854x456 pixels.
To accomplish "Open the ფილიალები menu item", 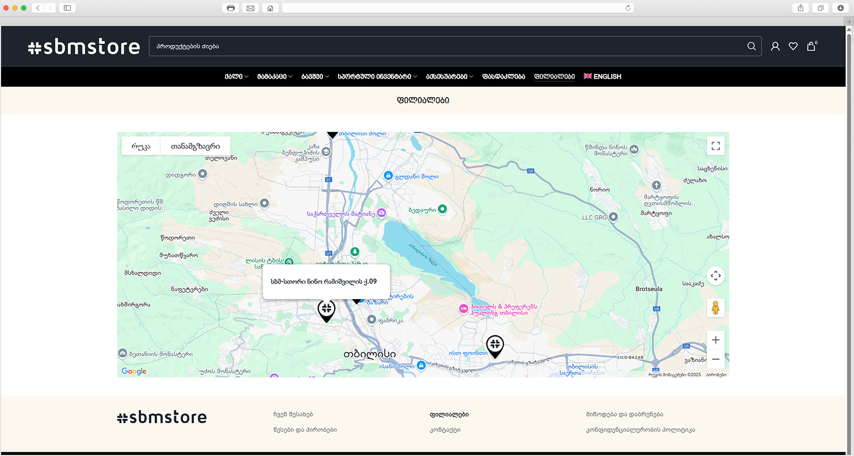I will 554,77.
